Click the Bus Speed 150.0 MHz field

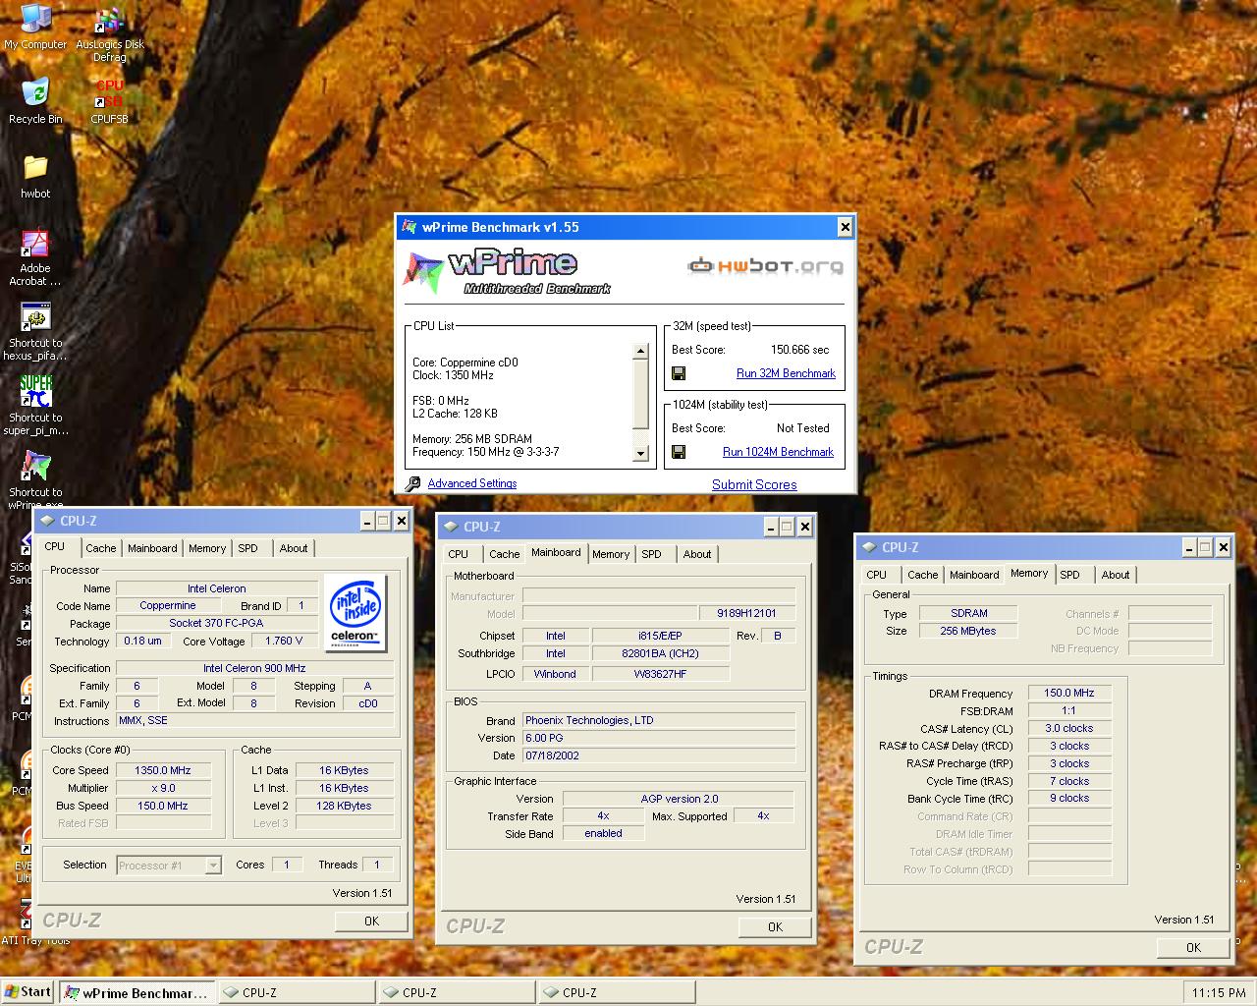(x=163, y=806)
